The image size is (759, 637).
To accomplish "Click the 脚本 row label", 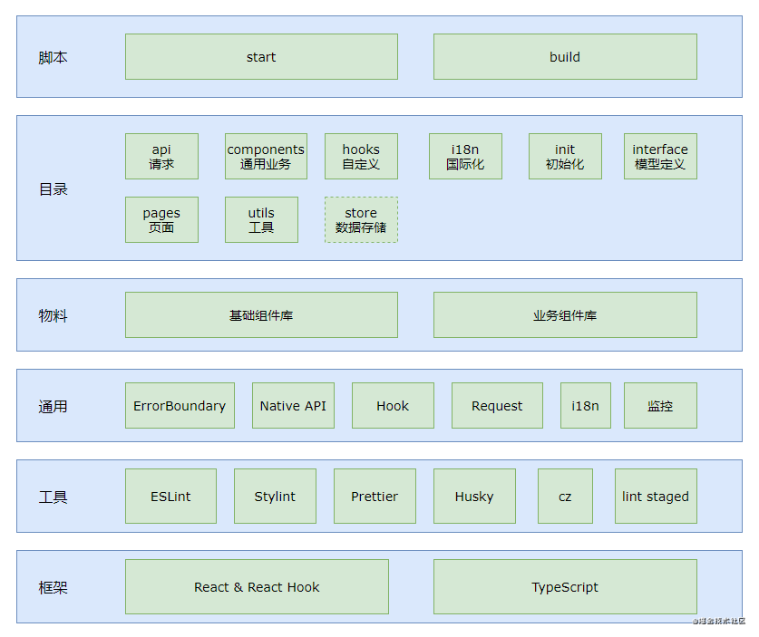I will (x=53, y=57).
